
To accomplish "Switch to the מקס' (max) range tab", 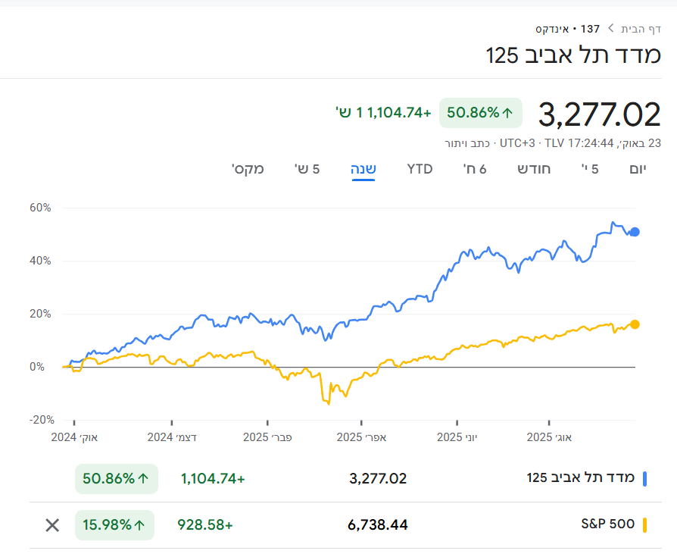I will (248, 168).
